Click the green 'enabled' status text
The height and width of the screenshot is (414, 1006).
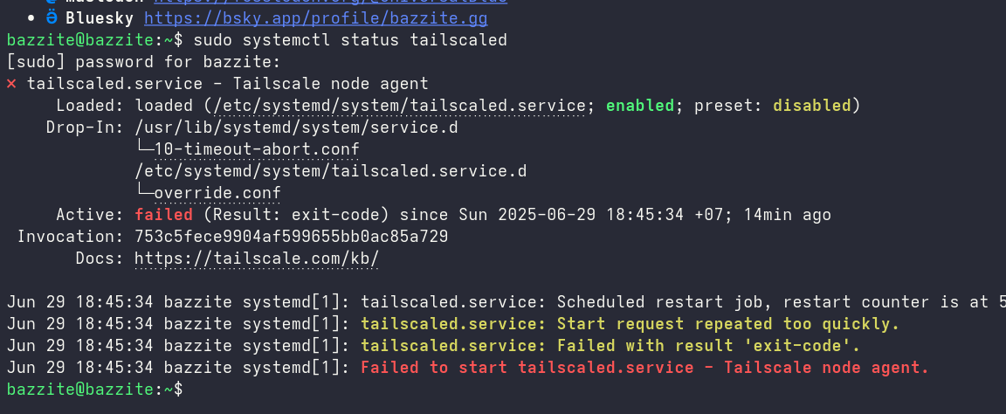click(x=640, y=106)
